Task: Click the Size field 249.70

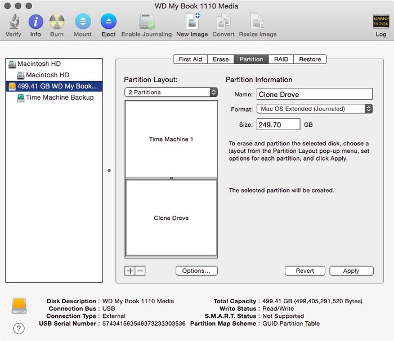Action: click(278, 125)
